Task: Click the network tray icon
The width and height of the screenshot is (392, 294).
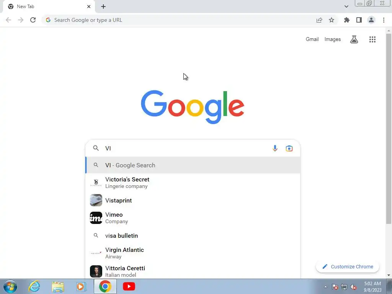Action: click(x=344, y=287)
